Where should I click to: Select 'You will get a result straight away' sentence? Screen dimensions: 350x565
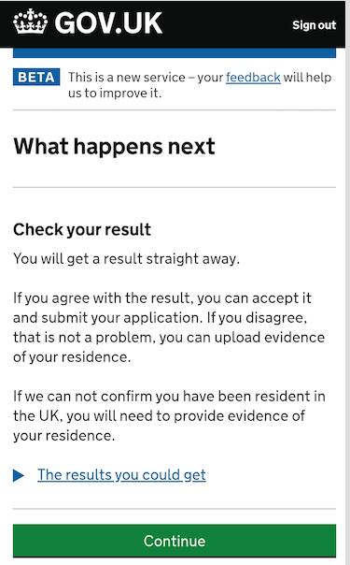click(126, 259)
